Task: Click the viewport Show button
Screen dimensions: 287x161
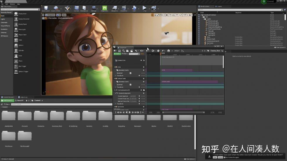Action: [64, 15]
